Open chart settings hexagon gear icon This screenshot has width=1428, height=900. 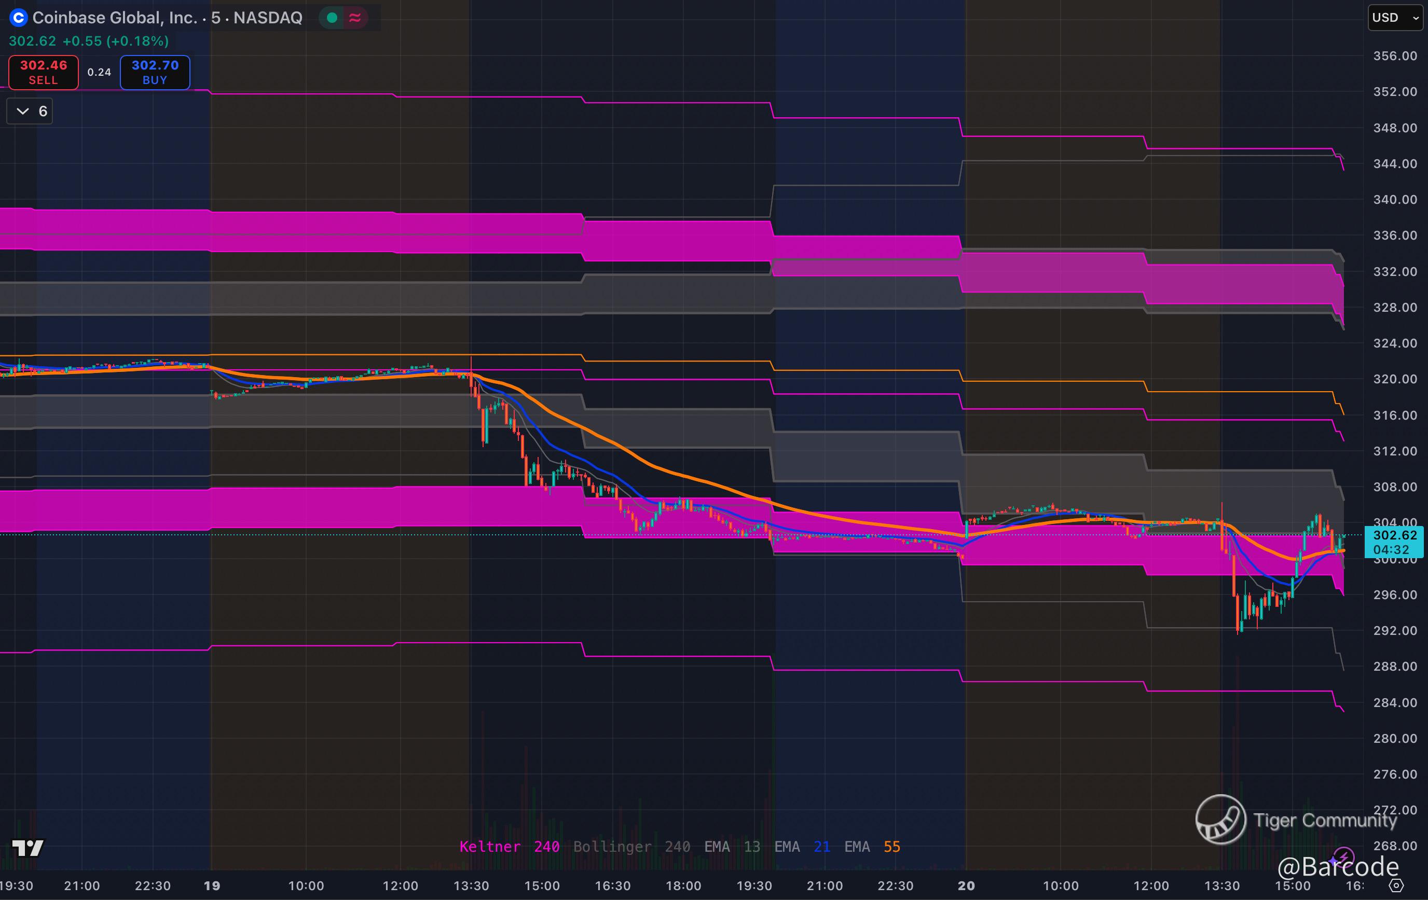(1396, 886)
